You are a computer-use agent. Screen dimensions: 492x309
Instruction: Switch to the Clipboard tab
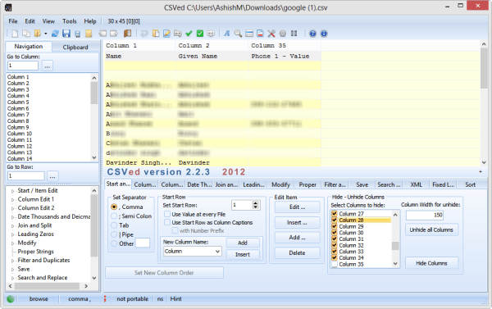[75, 47]
